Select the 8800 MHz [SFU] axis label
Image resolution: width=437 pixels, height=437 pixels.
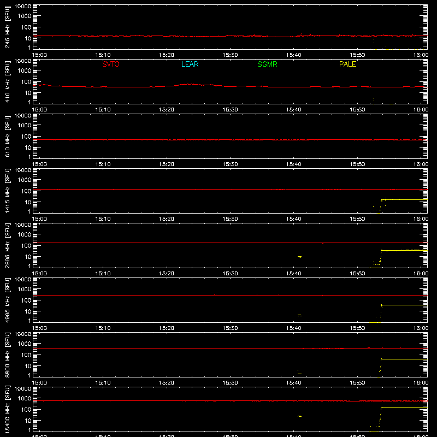pos(8,355)
